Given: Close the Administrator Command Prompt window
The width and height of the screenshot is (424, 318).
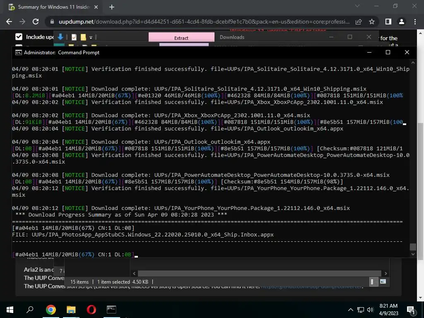Looking at the screenshot, I should pos(407,53).
